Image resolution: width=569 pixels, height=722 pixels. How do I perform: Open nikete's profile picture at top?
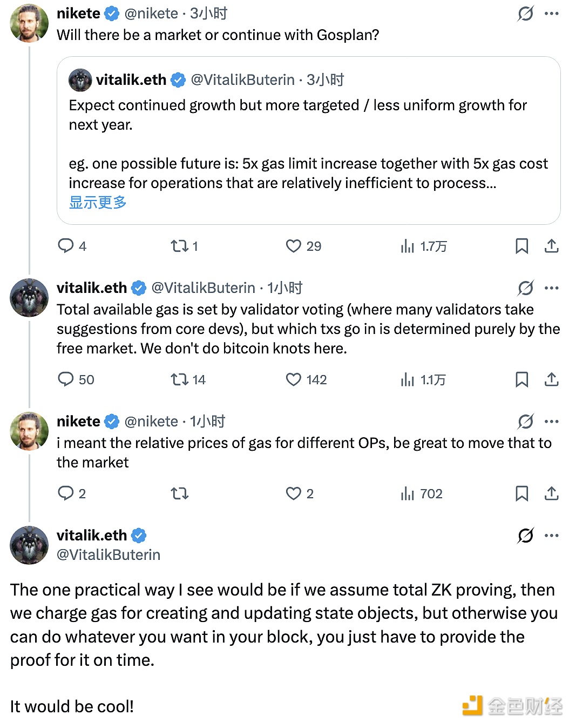pos(29,23)
